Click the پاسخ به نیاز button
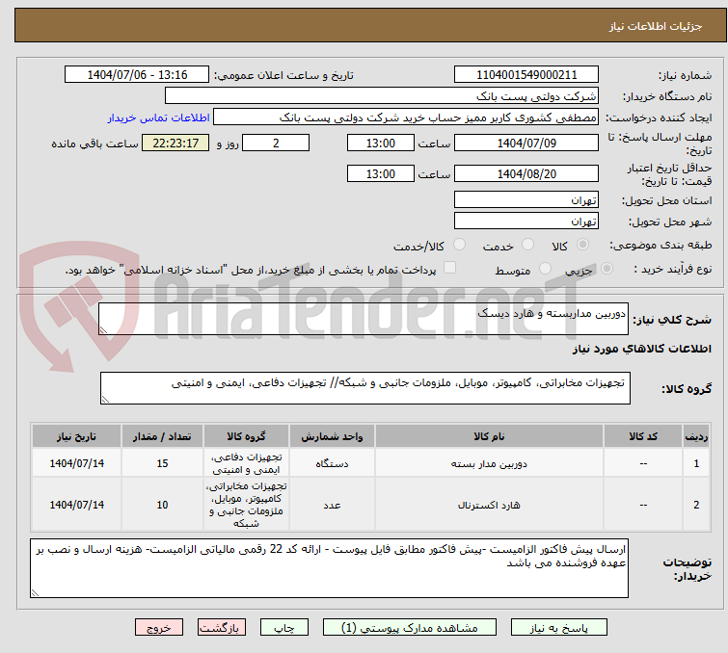The image size is (728, 653). click(558, 628)
